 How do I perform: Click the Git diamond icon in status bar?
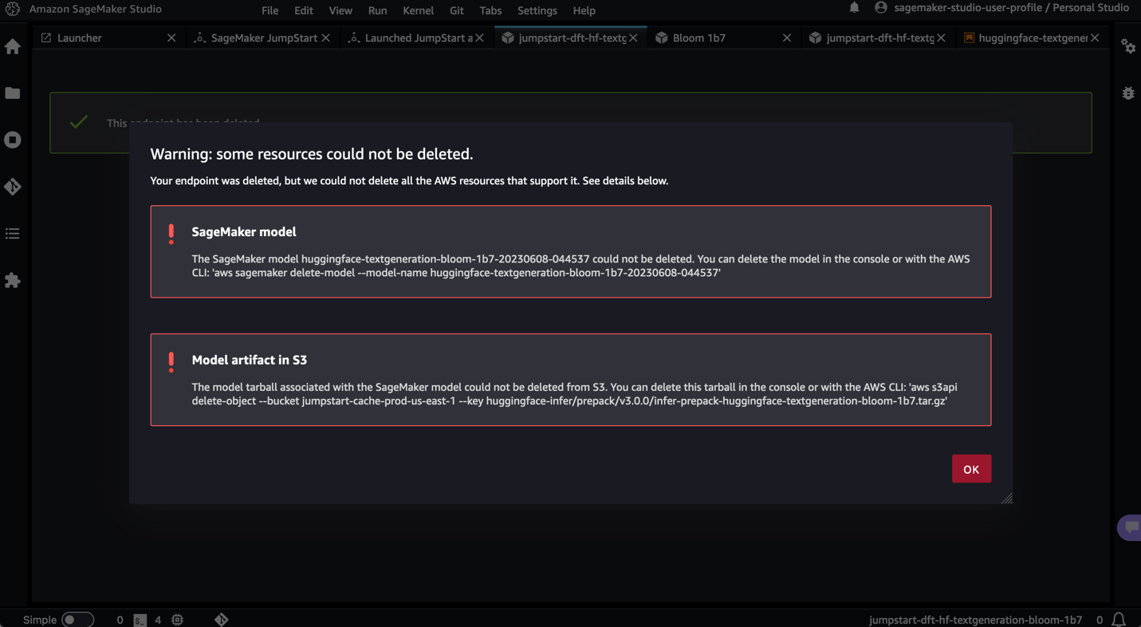(x=222, y=620)
